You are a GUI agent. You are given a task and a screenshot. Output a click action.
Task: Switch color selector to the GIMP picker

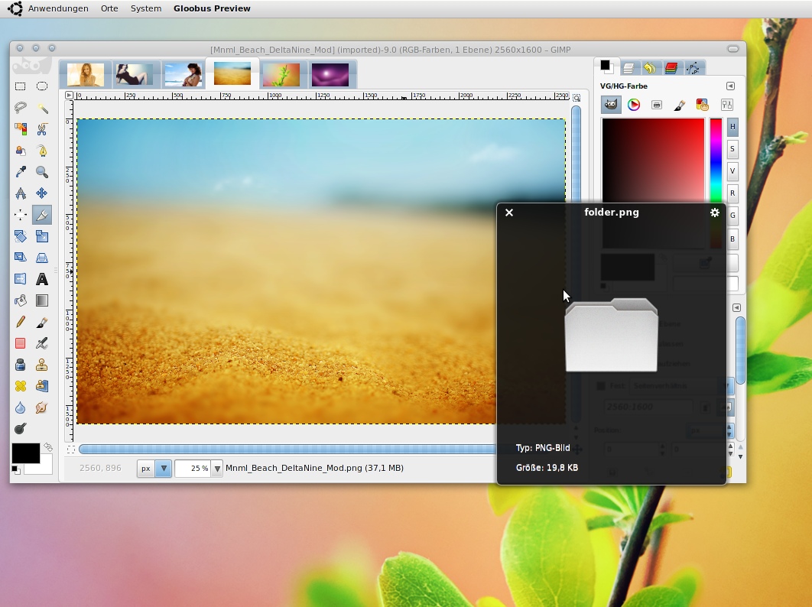[x=611, y=105]
